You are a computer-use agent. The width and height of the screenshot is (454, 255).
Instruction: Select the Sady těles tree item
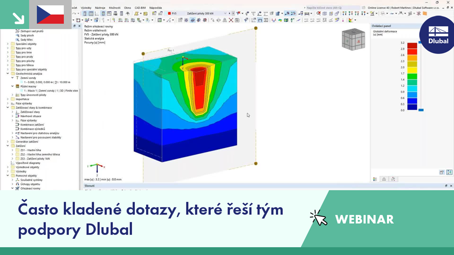coord(26,40)
